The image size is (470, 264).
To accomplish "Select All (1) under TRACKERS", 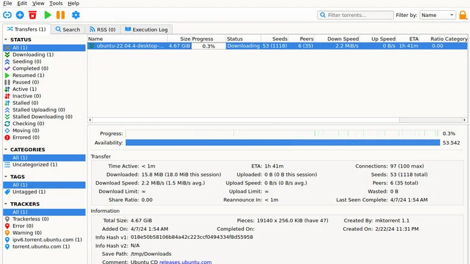I will (x=44, y=212).
